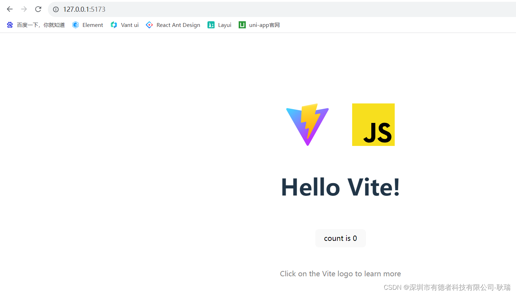
Task: Open the Vant ui bookmark
Action: point(124,25)
